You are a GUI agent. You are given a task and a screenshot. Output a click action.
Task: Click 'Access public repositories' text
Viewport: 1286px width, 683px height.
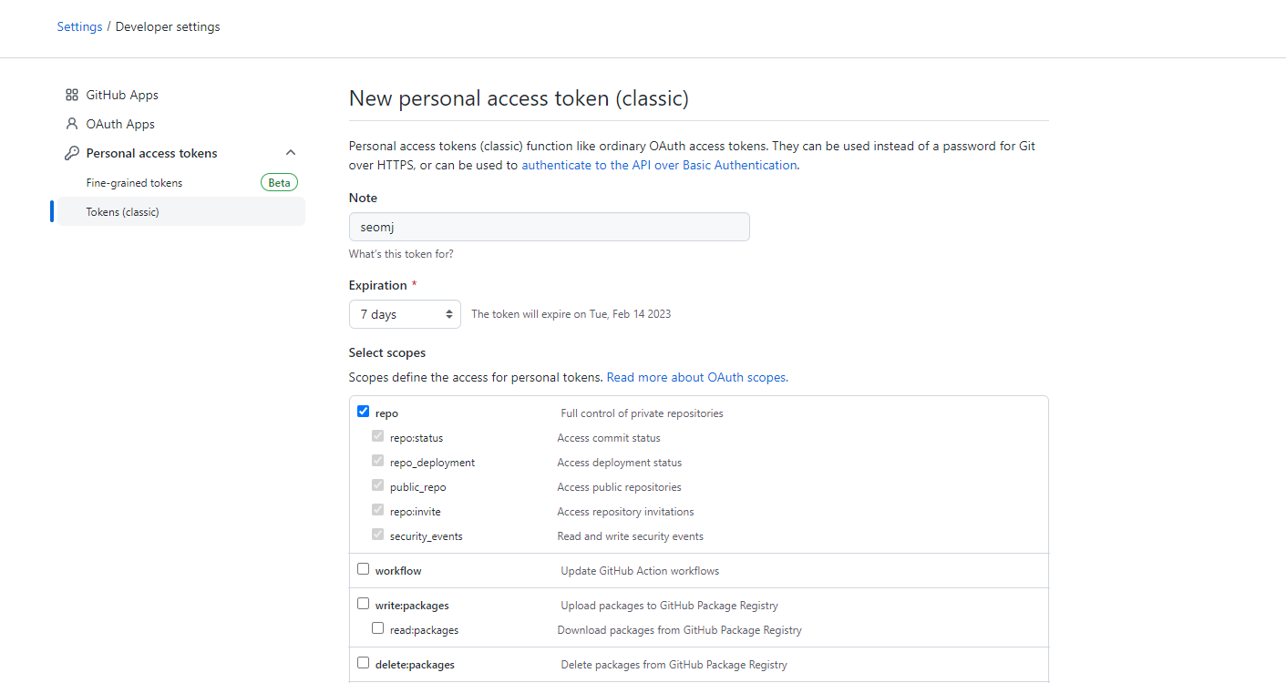[620, 487]
